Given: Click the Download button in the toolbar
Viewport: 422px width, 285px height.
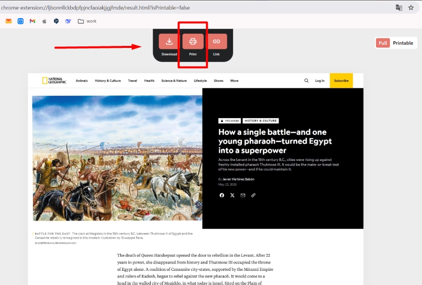Looking at the screenshot, I should click(169, 41).
